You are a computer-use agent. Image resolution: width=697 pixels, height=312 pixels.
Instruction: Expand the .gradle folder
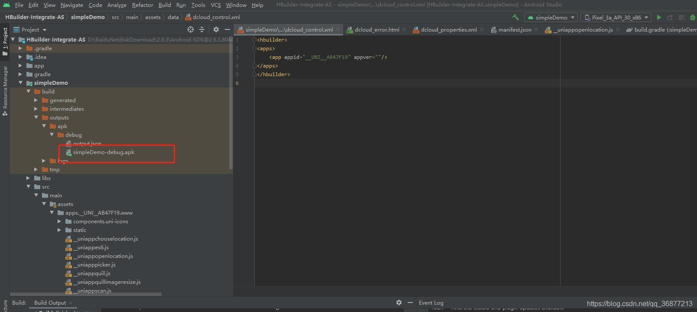(20, 48)
